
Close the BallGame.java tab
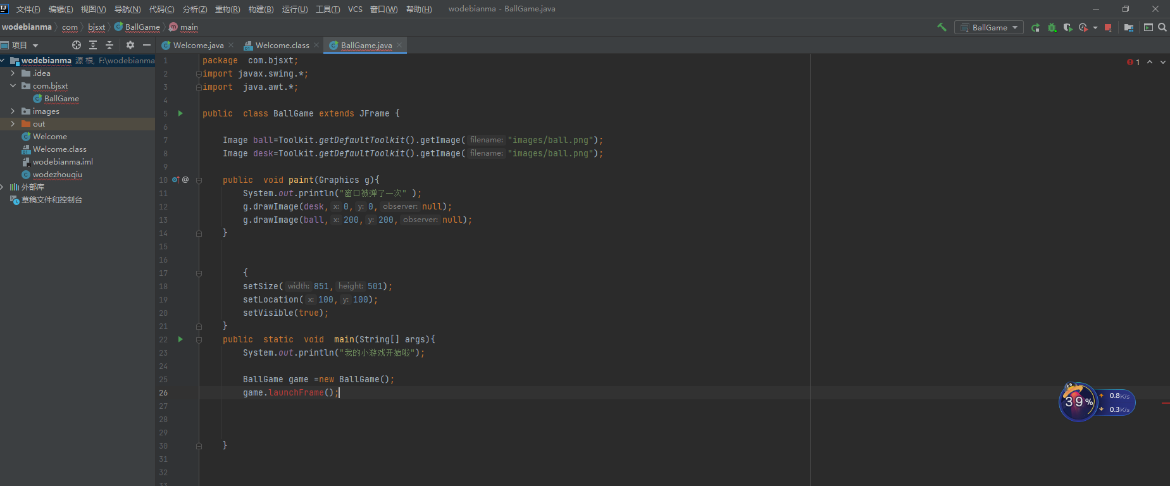[399, 45]
